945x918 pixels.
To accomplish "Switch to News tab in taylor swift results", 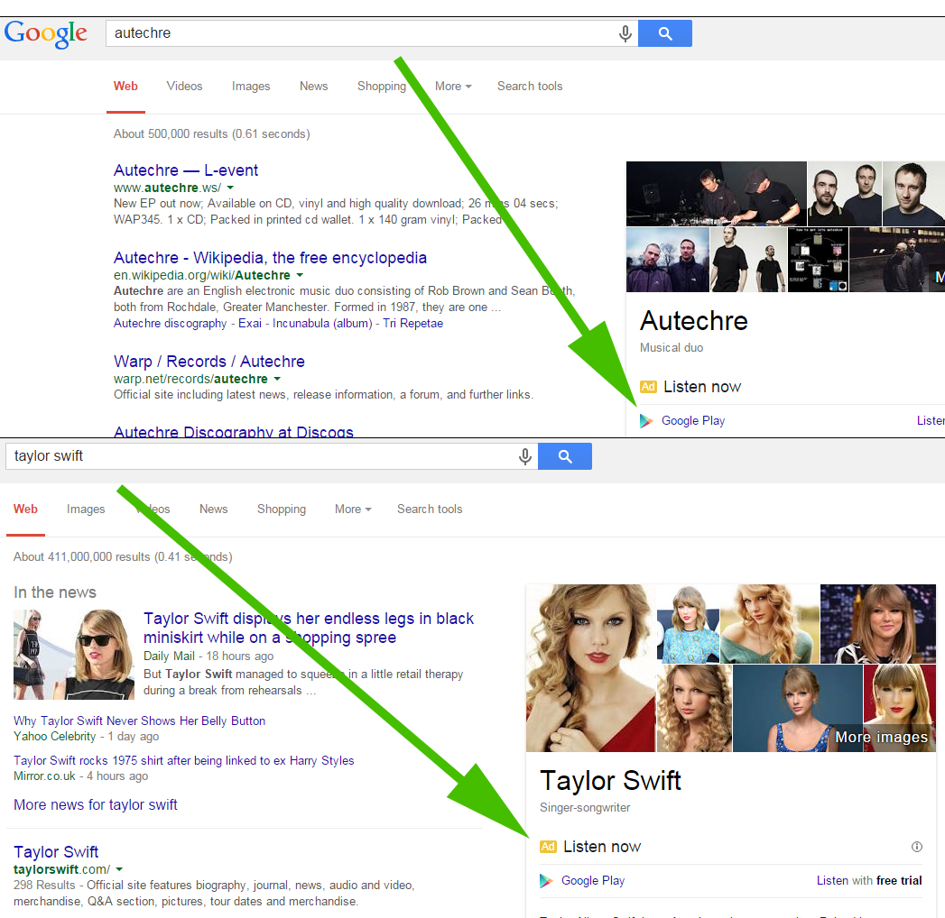I will [213, 509].
